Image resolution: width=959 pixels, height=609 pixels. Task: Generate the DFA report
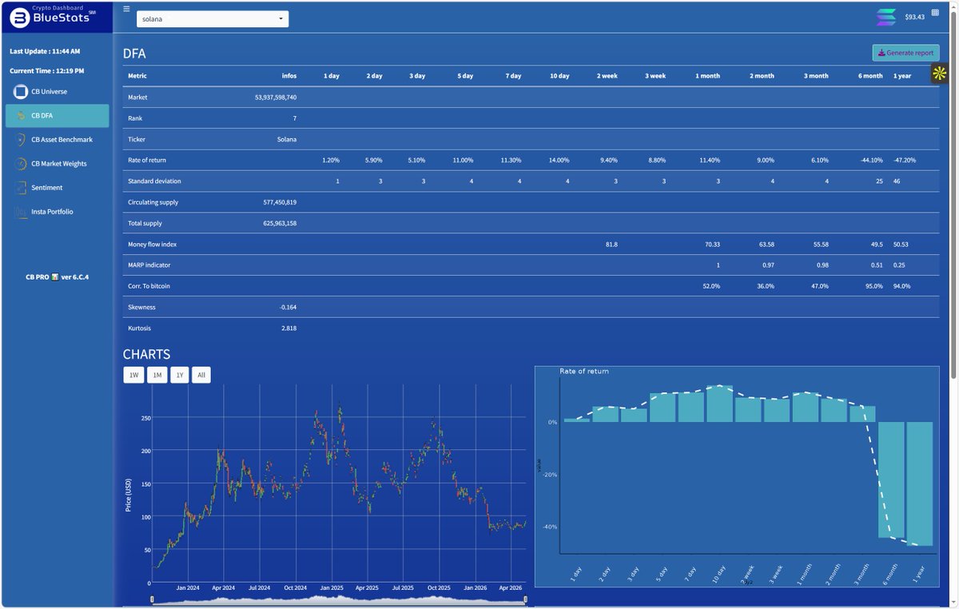pyautogui.click(x=905, y=53)
